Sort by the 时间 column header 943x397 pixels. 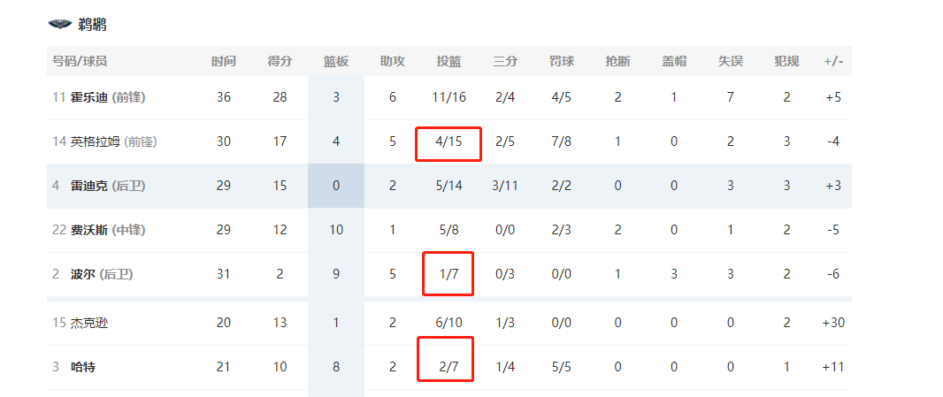click(x=224, y=62)
